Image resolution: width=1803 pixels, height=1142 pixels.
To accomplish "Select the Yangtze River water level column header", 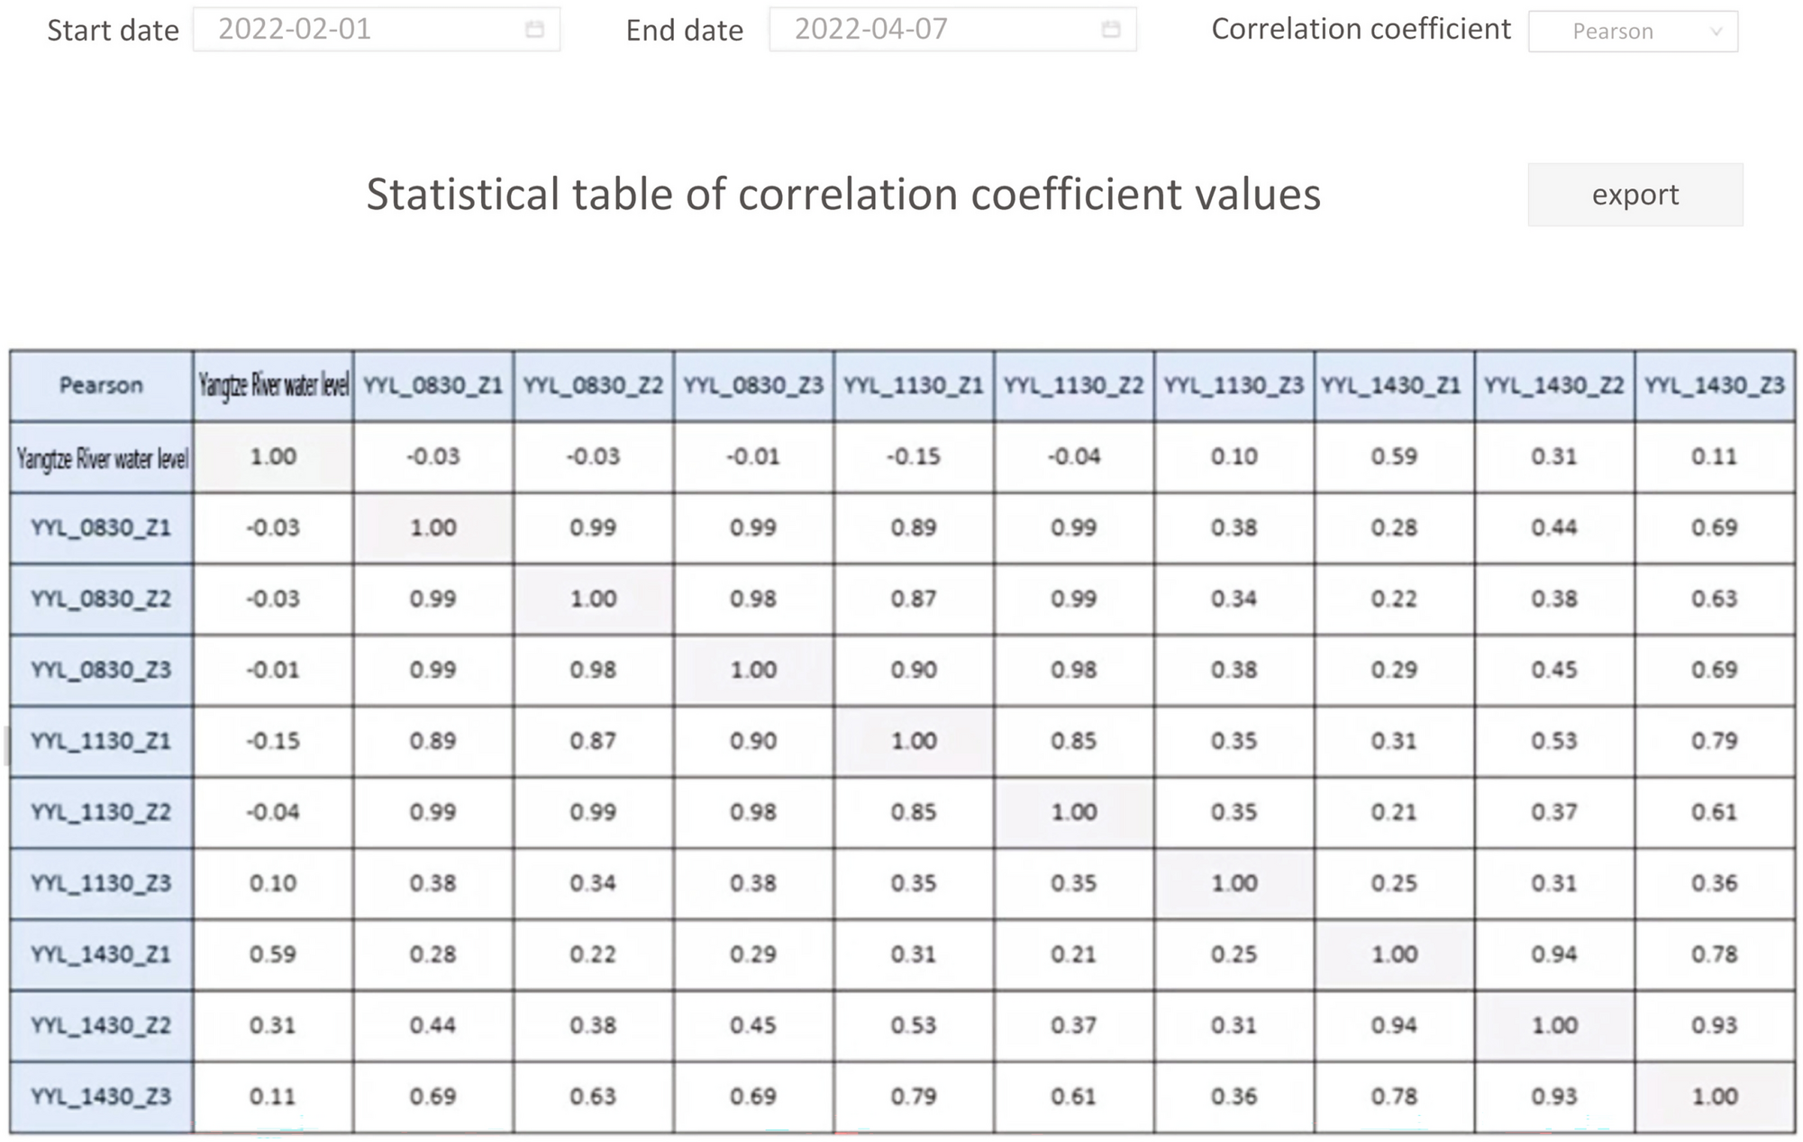I will click(x=273, y=386).
